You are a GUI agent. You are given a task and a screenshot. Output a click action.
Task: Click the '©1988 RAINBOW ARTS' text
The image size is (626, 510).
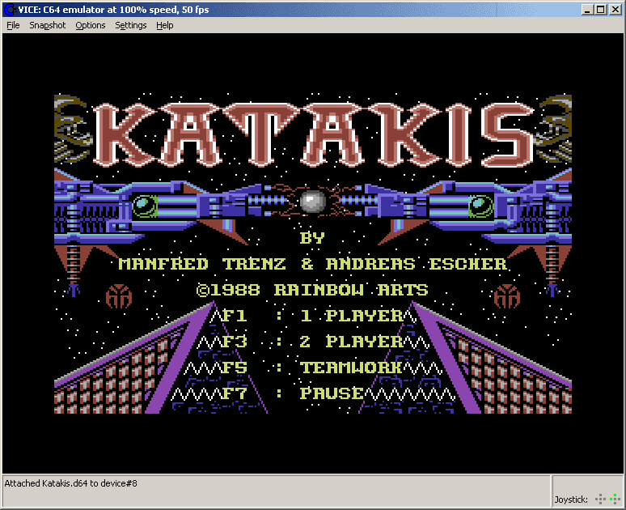(x=312, y=290)
